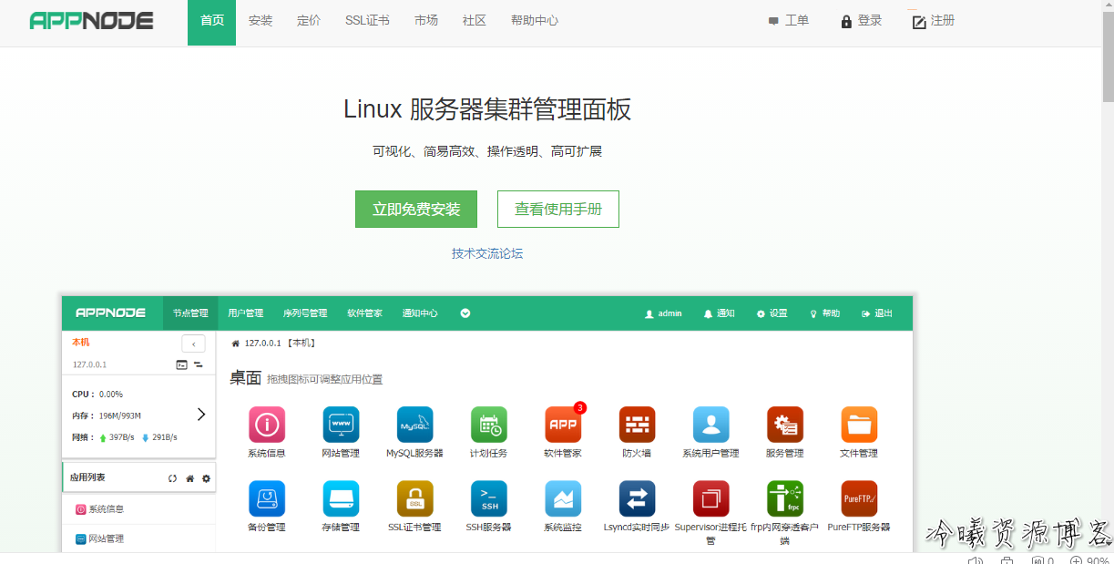The width and height of the screenshot is (1114, 564).
Task: Click 帮助 with the lightbulb icon
Action: tap(825, 313)
